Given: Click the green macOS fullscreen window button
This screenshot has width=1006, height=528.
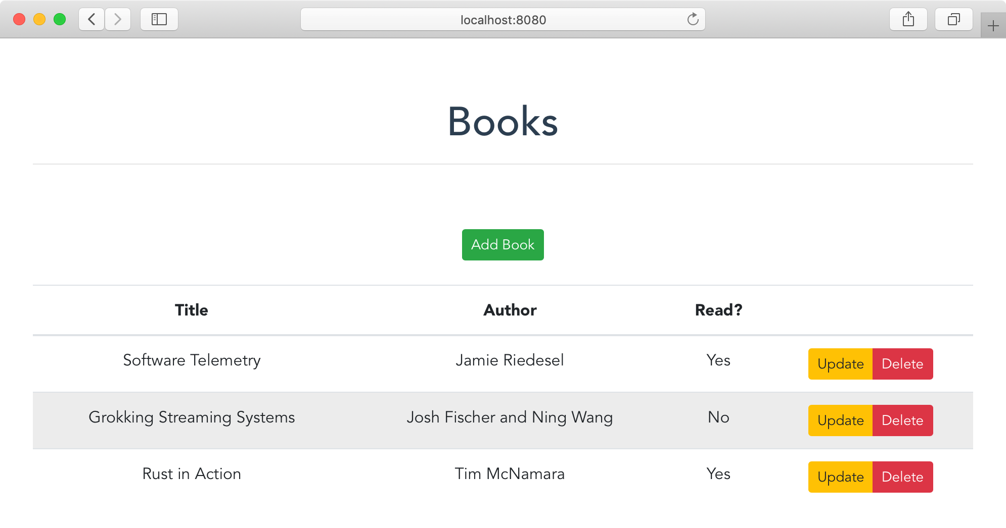Looking at the screenshot, I should click(x=60, y=20).
